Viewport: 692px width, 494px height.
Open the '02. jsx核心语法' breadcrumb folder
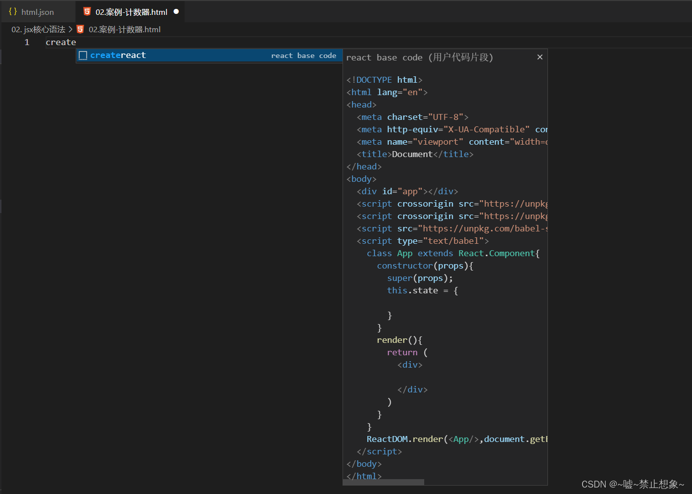[38, 29]
